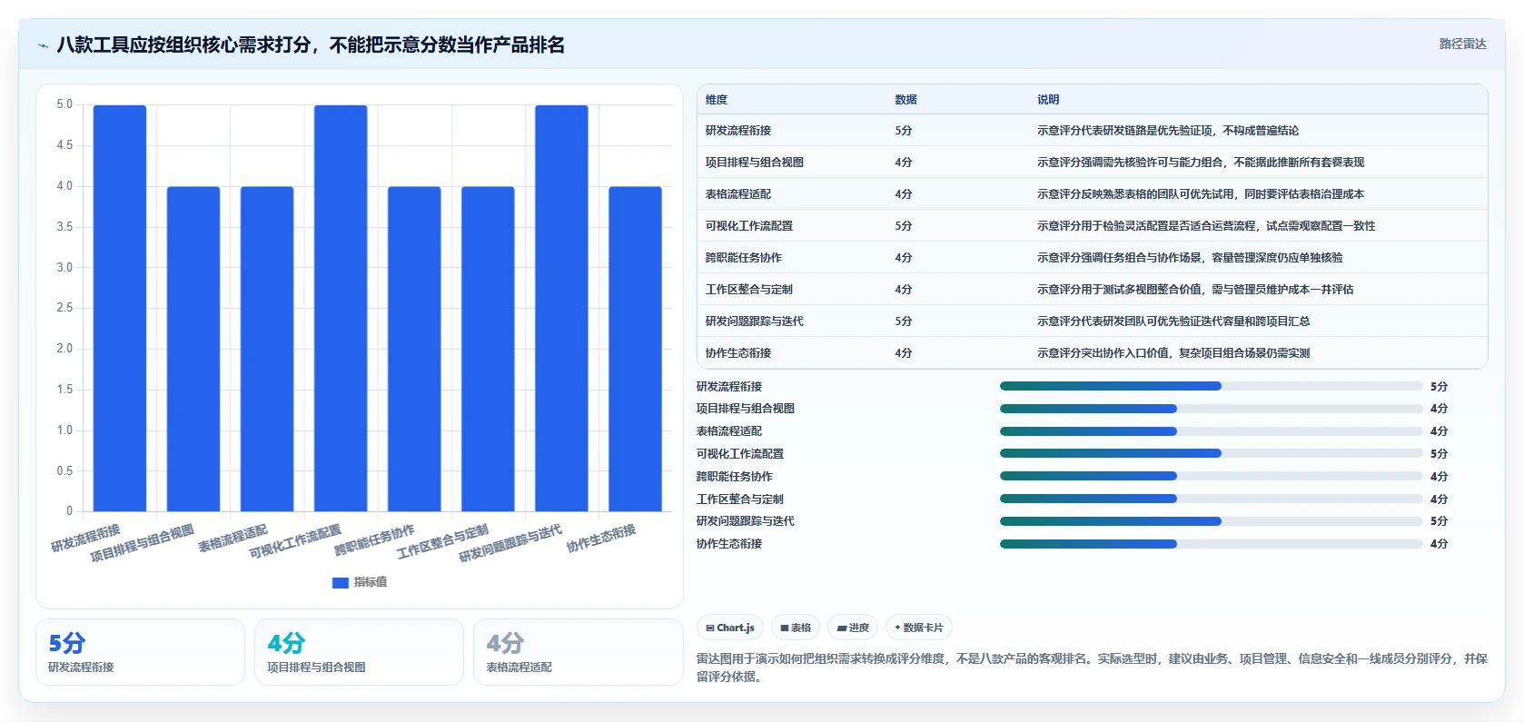Click table cell 跨职能任务协作 in 维度 column
Image resolution: width=1524 pixels, height=722 pixels.
tap(744, 258)
